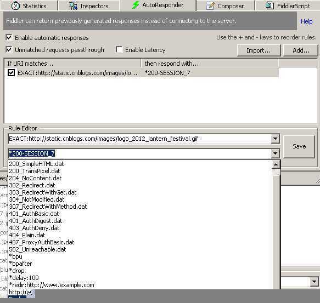Save the rule with the Save button
This screenshot has height=303, width=320.
pos(299,146)
